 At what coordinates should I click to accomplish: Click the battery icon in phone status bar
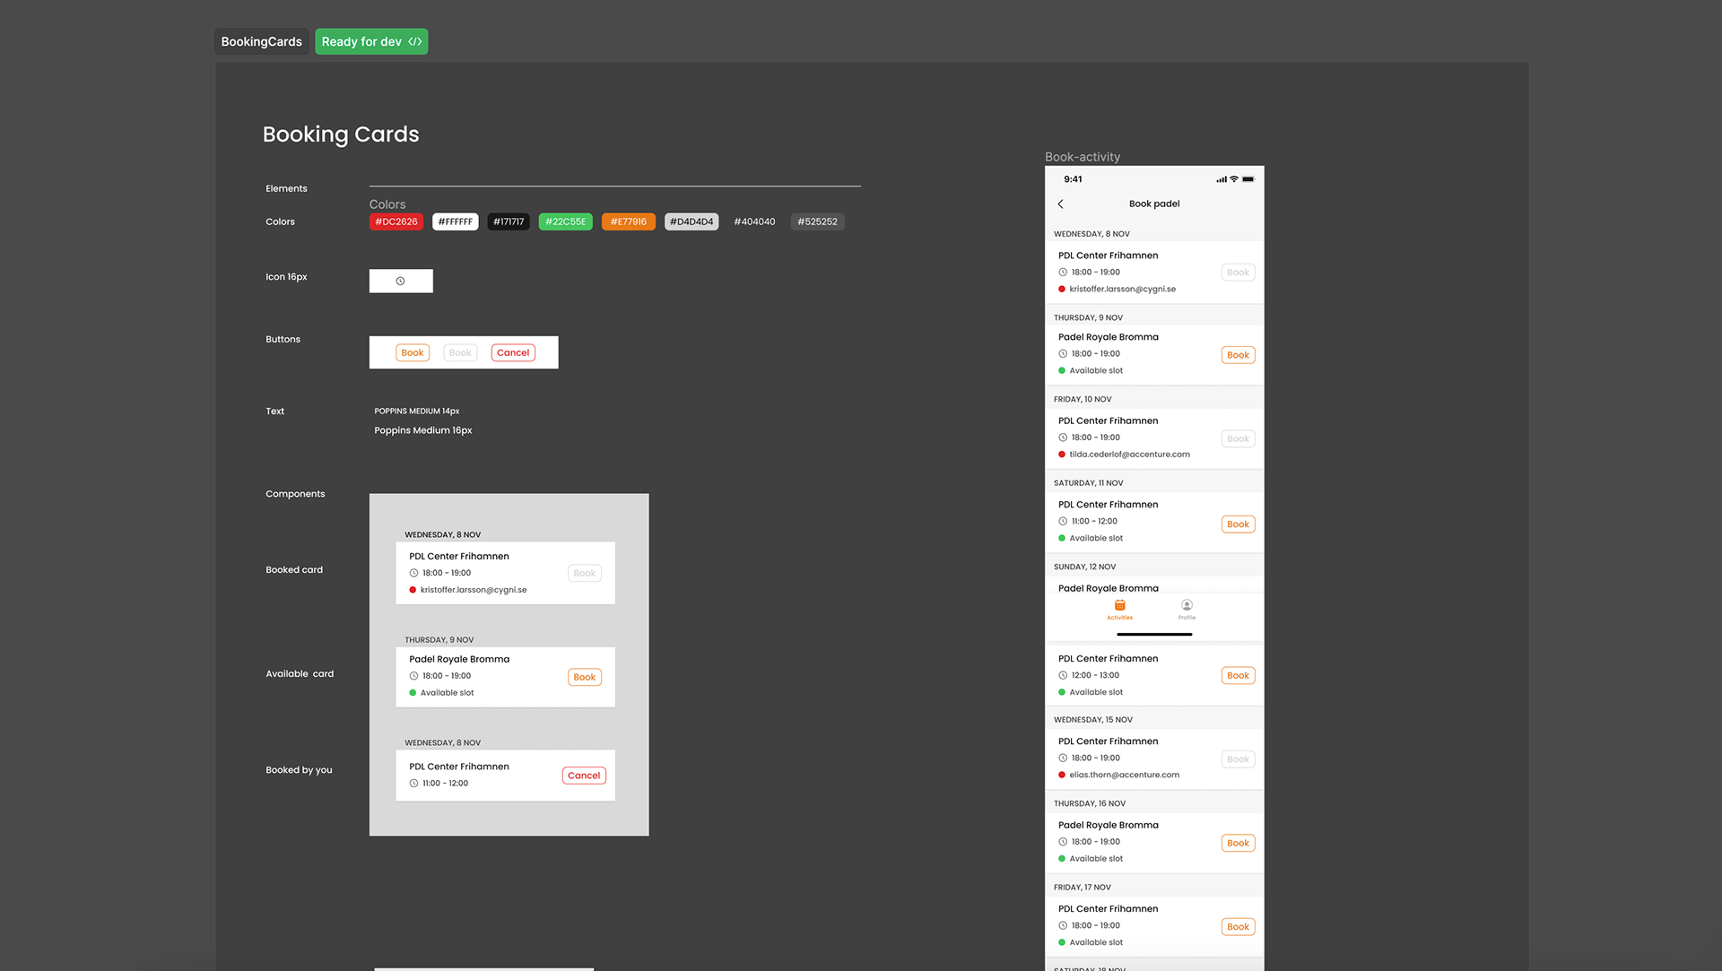1248,179
